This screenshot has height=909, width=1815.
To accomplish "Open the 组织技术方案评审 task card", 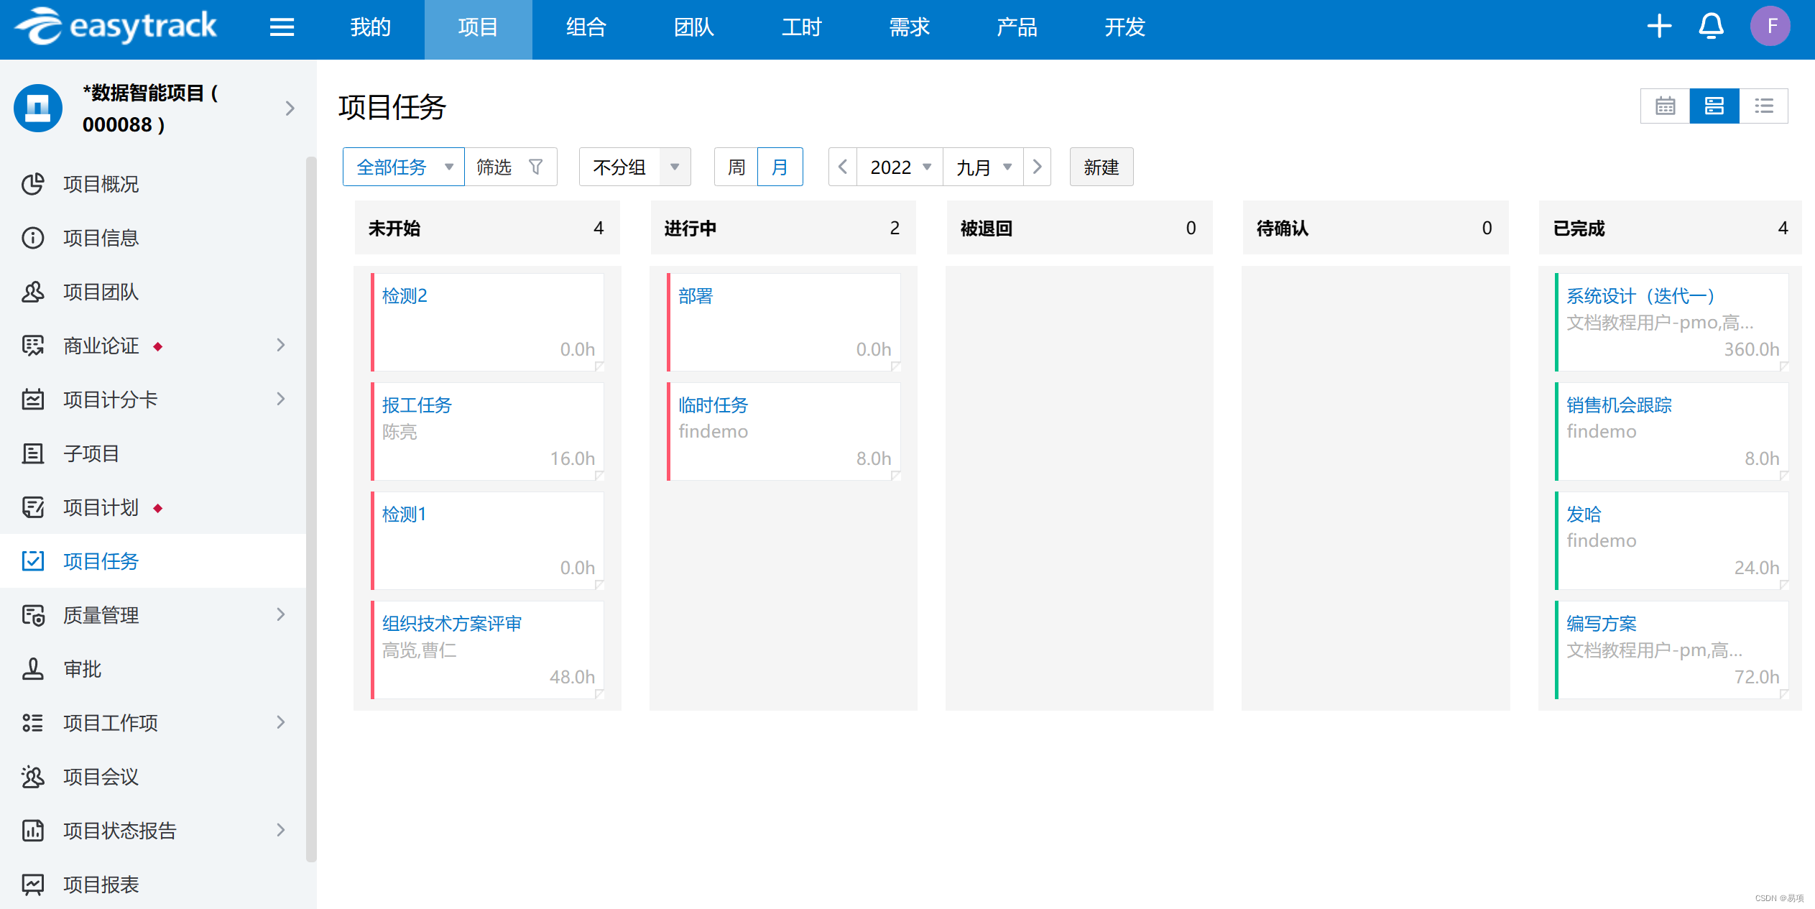I will 488,650.
